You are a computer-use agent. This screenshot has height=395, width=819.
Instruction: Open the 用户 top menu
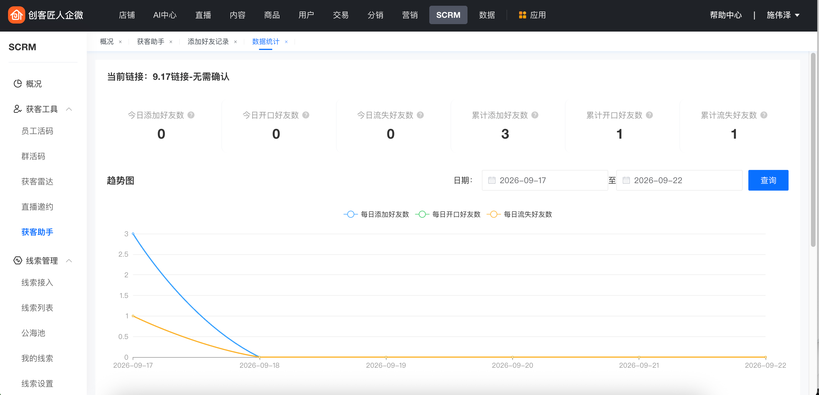(306, 15)
